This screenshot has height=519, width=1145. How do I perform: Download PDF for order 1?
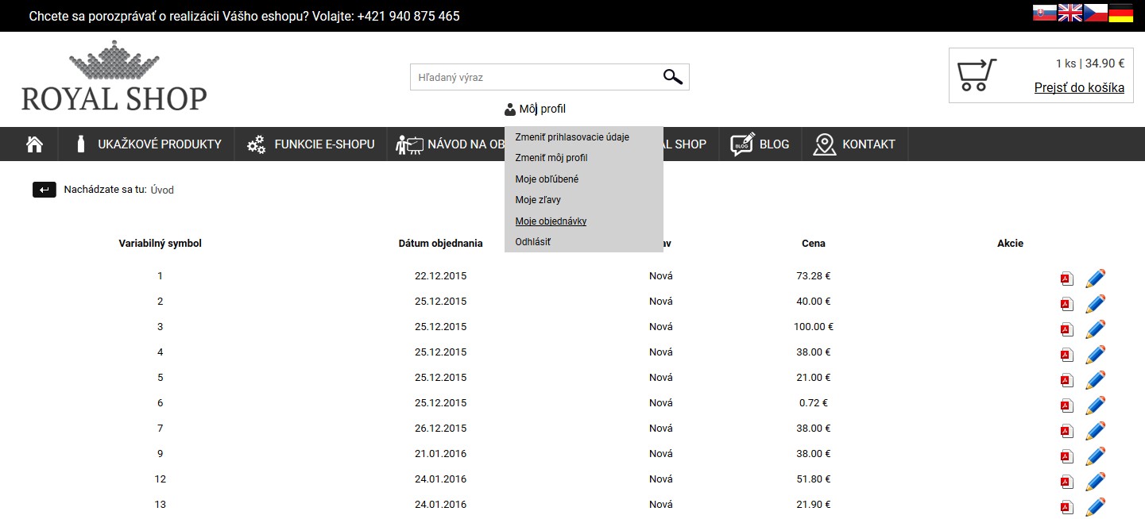click(1066, 279)
